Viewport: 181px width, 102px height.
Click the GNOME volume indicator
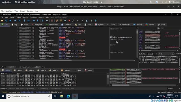(x=166, y=2)
